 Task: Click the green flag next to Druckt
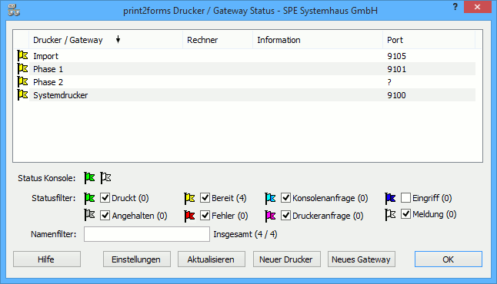click(89, 198)
